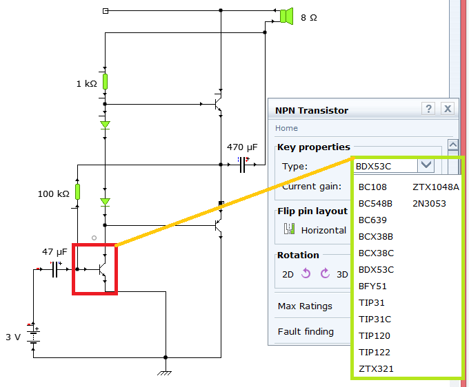Expand the transistor Type dropdown arrow

426,165
